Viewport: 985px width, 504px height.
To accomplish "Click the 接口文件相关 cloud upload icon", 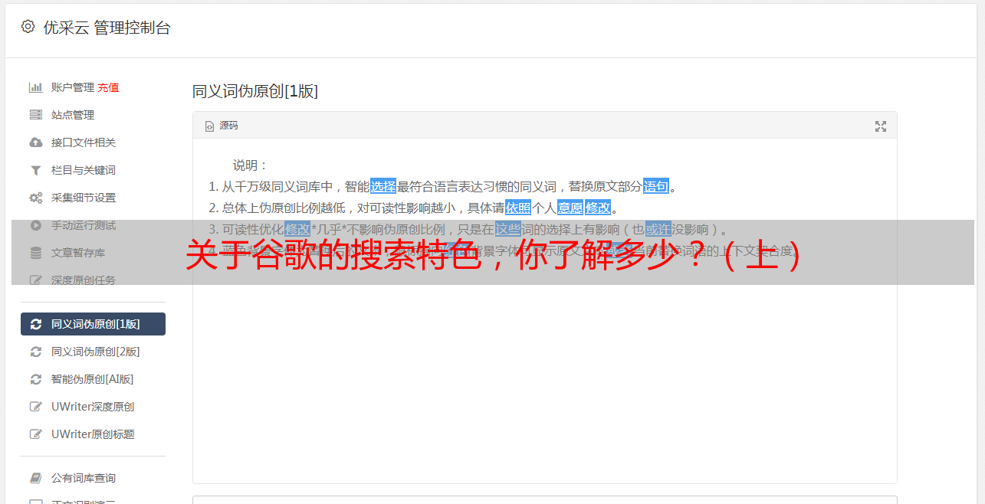I will click(35, 142).
